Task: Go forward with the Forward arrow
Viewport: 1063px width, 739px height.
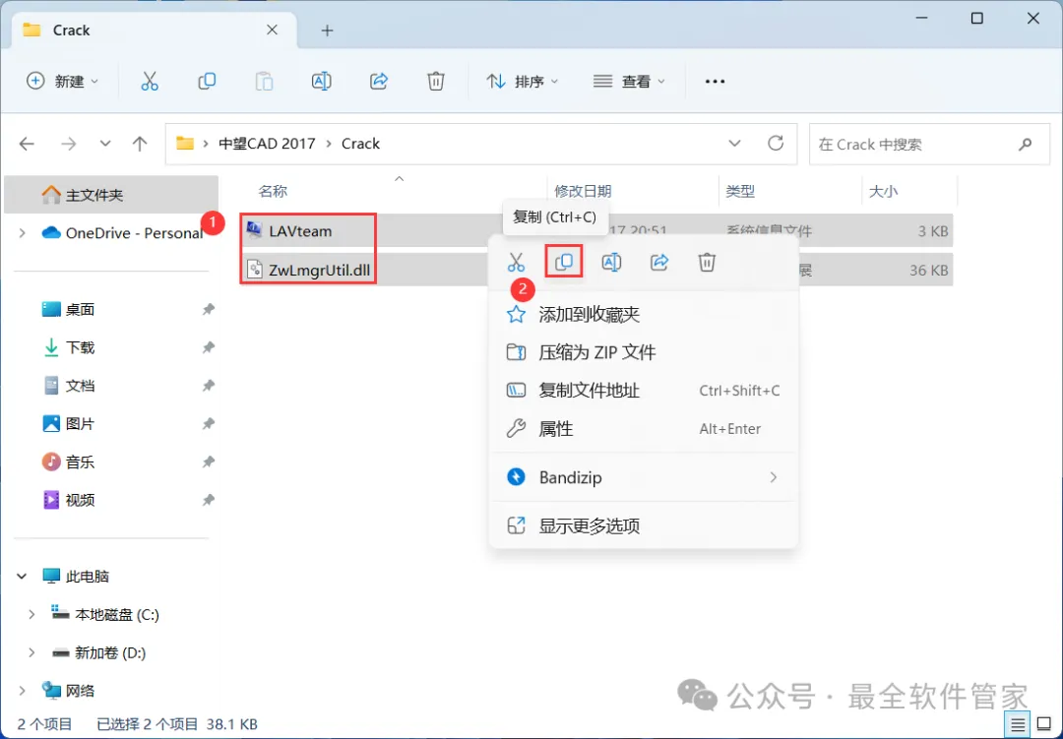Action: (x=69, y=144)
